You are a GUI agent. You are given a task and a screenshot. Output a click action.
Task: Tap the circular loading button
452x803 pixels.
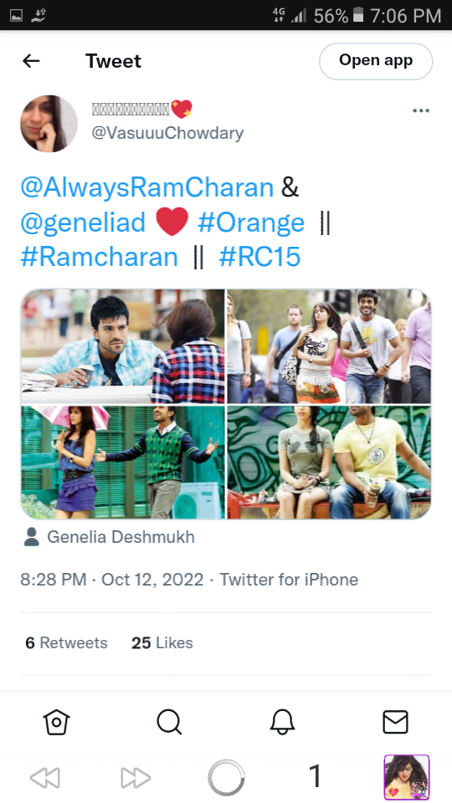pyautogui.click(x=226, y=778)
